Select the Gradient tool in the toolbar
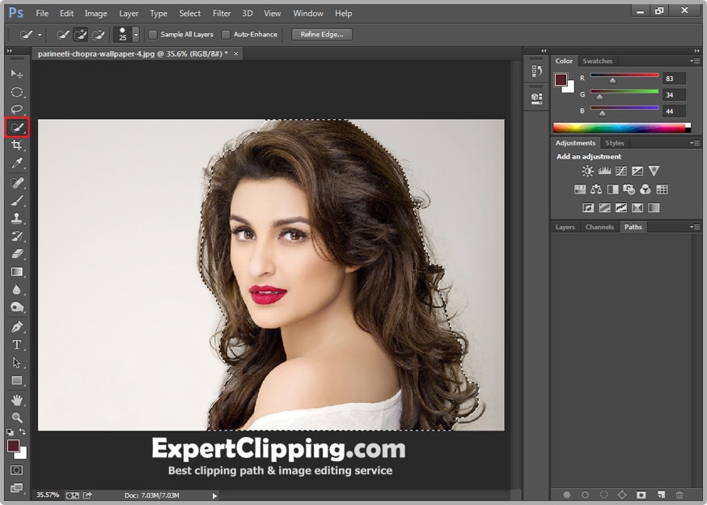This screenshot has height=505, width=707. pyautogui.click(x=18, y=272)
